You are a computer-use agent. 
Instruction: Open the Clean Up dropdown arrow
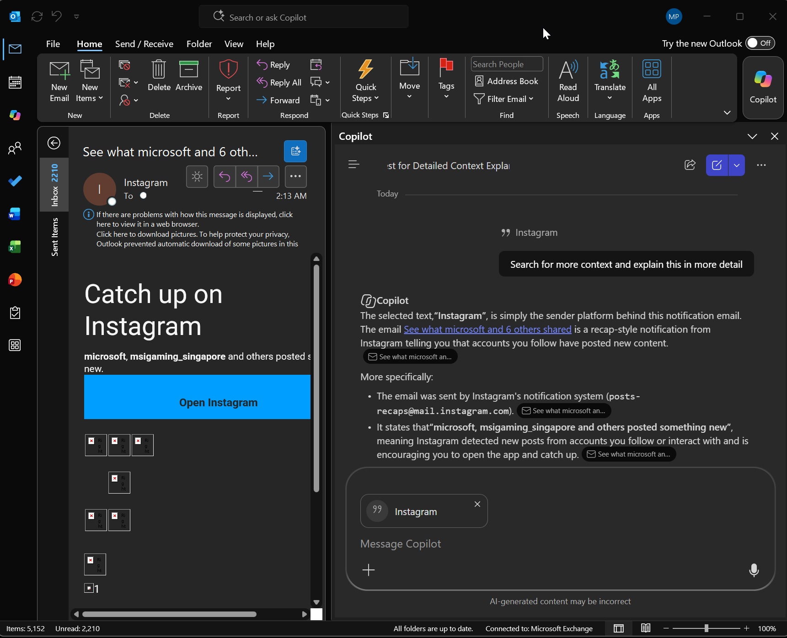tap(136, 83)
